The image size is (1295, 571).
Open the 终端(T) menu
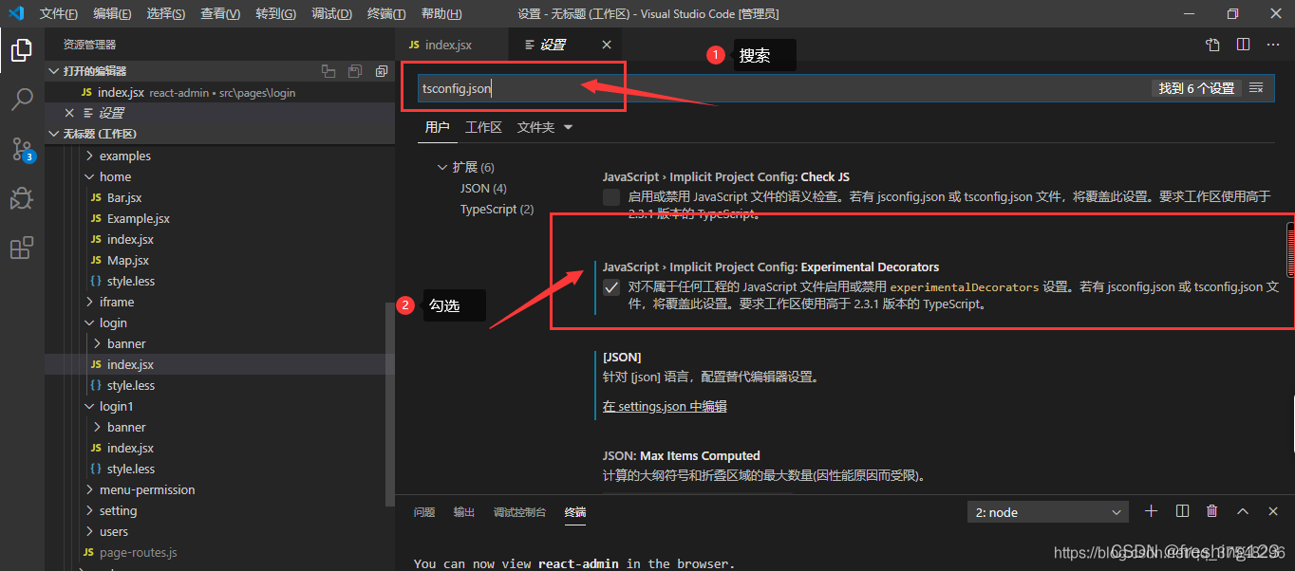(x=385, y=13)
